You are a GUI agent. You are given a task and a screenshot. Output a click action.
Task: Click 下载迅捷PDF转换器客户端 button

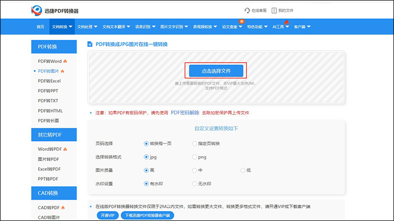147,215
